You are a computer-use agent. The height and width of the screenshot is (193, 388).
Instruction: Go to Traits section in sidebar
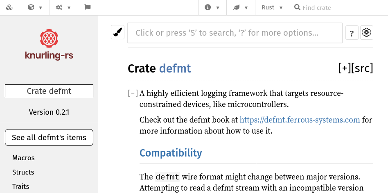coord(20,186)
